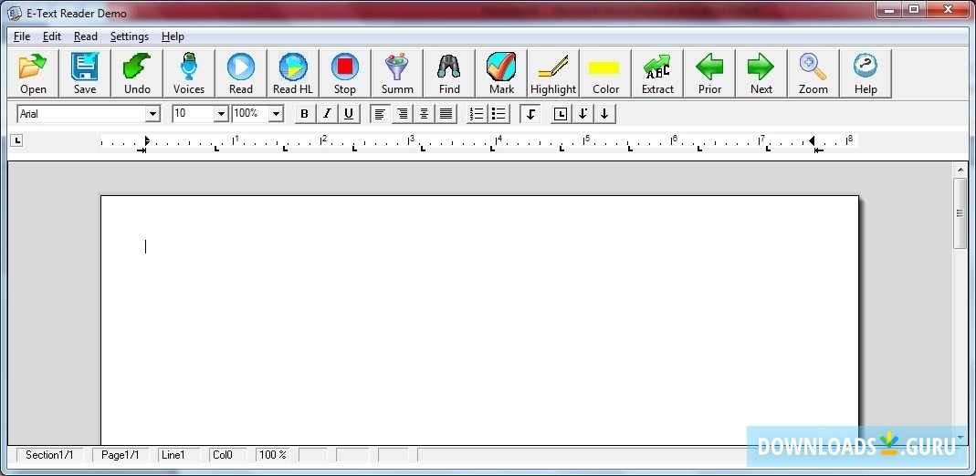Click the boxed L tab icon in the formatting toolbar
This screenshot has width=976, height=476.
[x=561, y=114]
